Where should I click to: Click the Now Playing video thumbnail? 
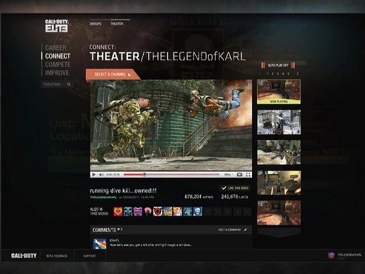pos(279,92)
